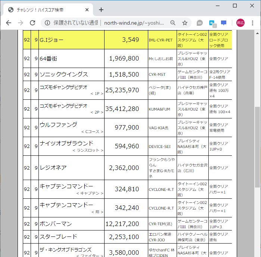The image size is (261, 257).
Task: Click the game title ナイツオブザラウンド
Action: (x=66, y=143)
